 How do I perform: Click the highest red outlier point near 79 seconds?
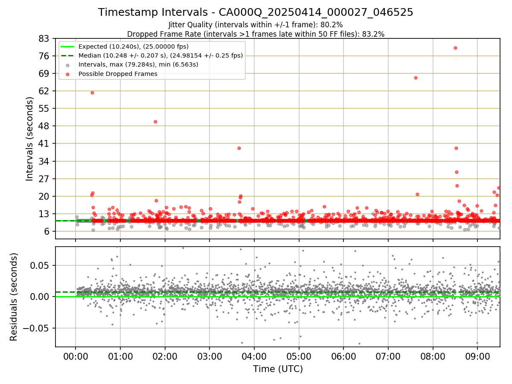click(455, 48)
